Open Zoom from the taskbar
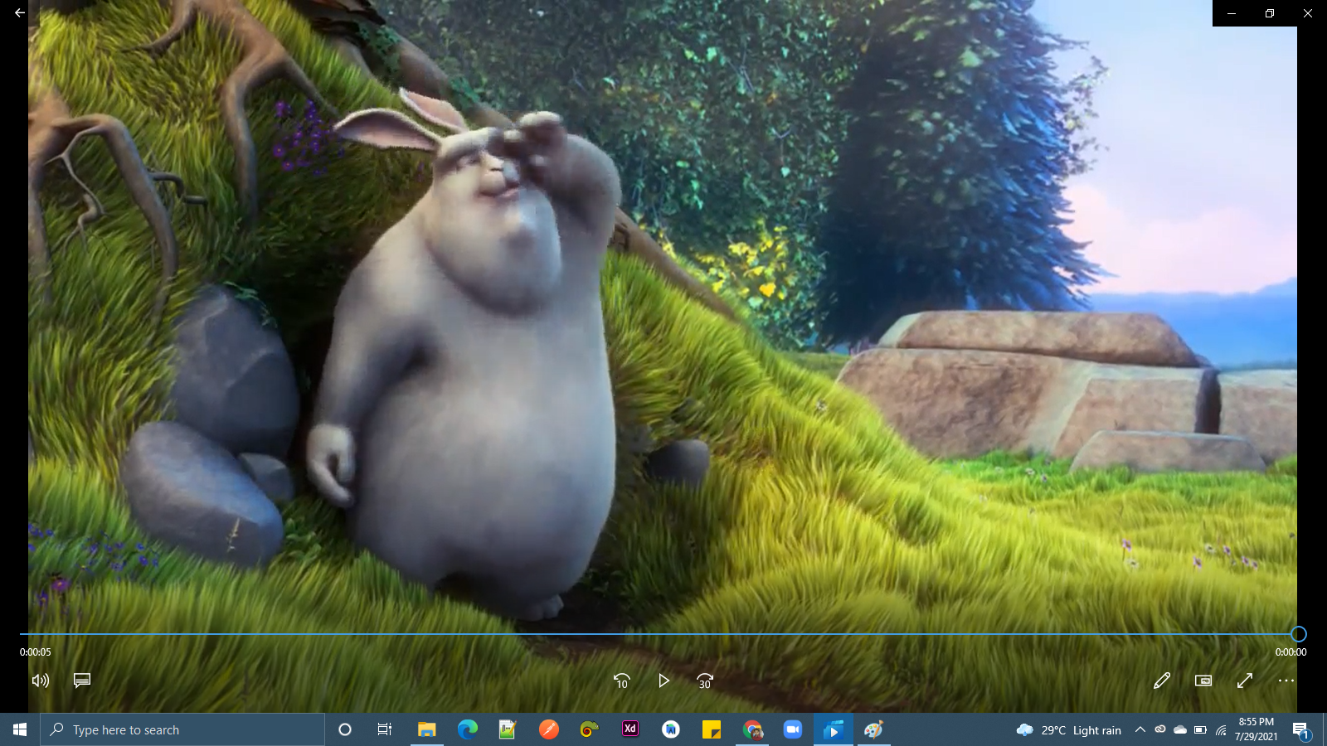This screenshot has width=1327, height=746. click(x=793, y=729)
